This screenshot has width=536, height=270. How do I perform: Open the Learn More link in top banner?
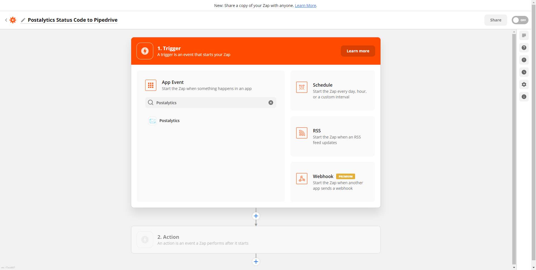click(x=305, y=6)
